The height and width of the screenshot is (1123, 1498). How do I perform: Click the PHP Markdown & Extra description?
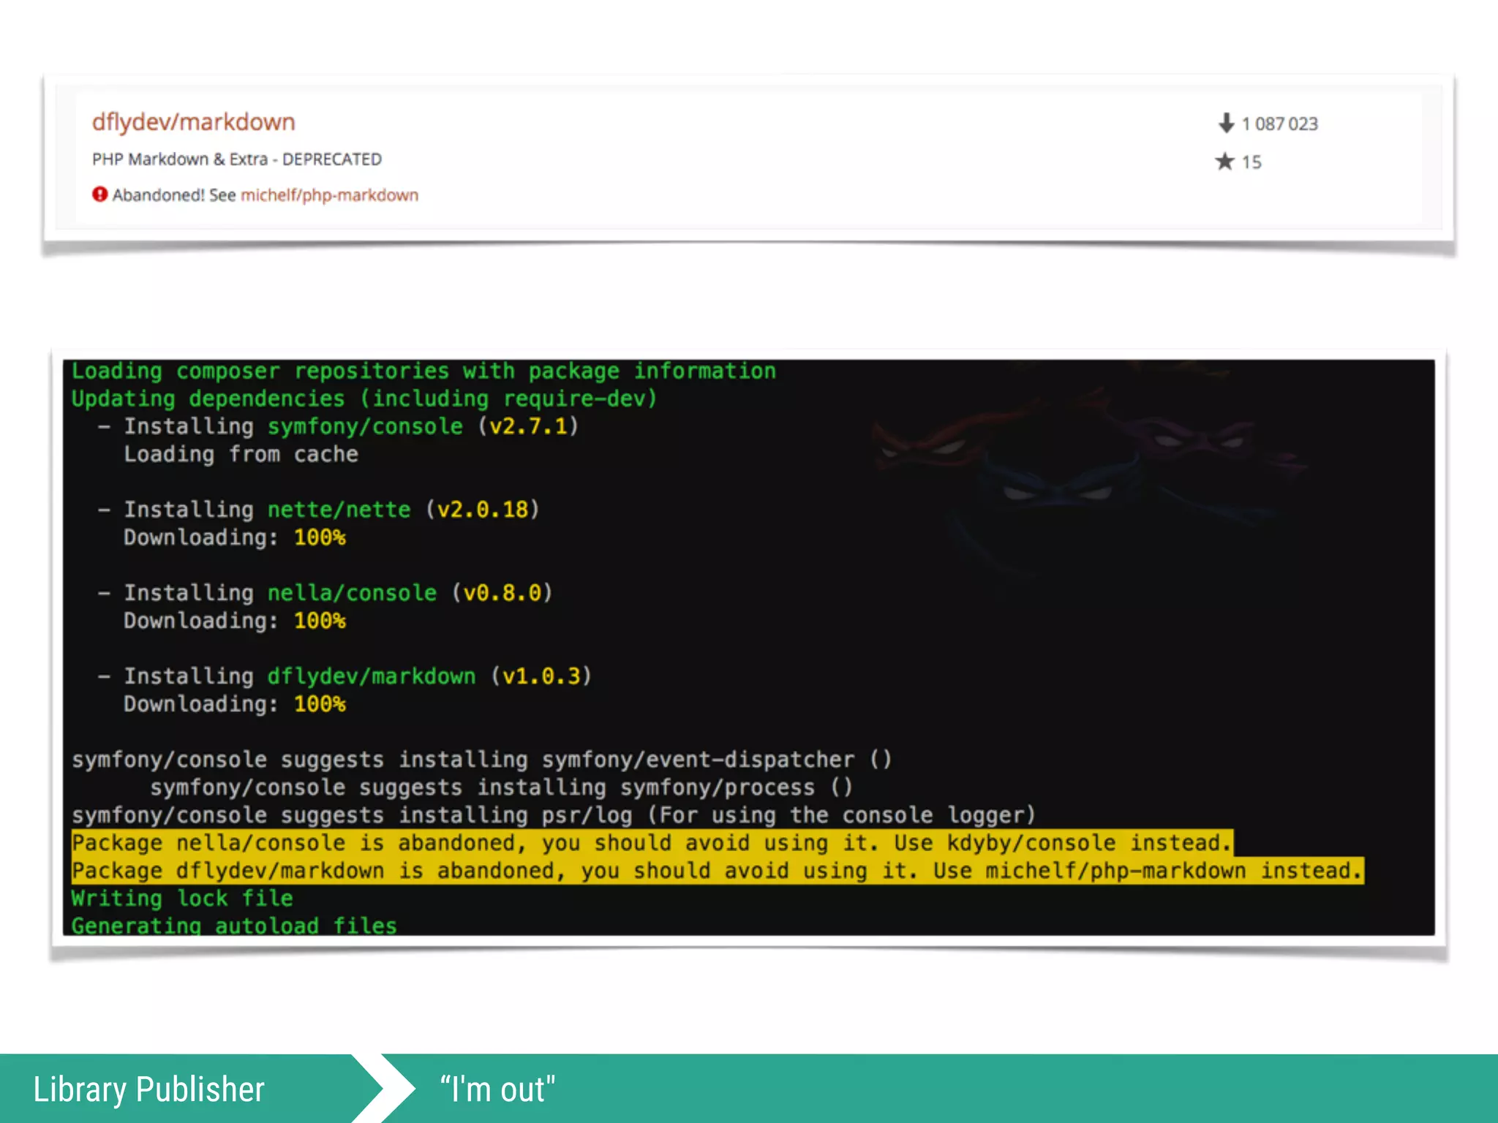[236, 159]
